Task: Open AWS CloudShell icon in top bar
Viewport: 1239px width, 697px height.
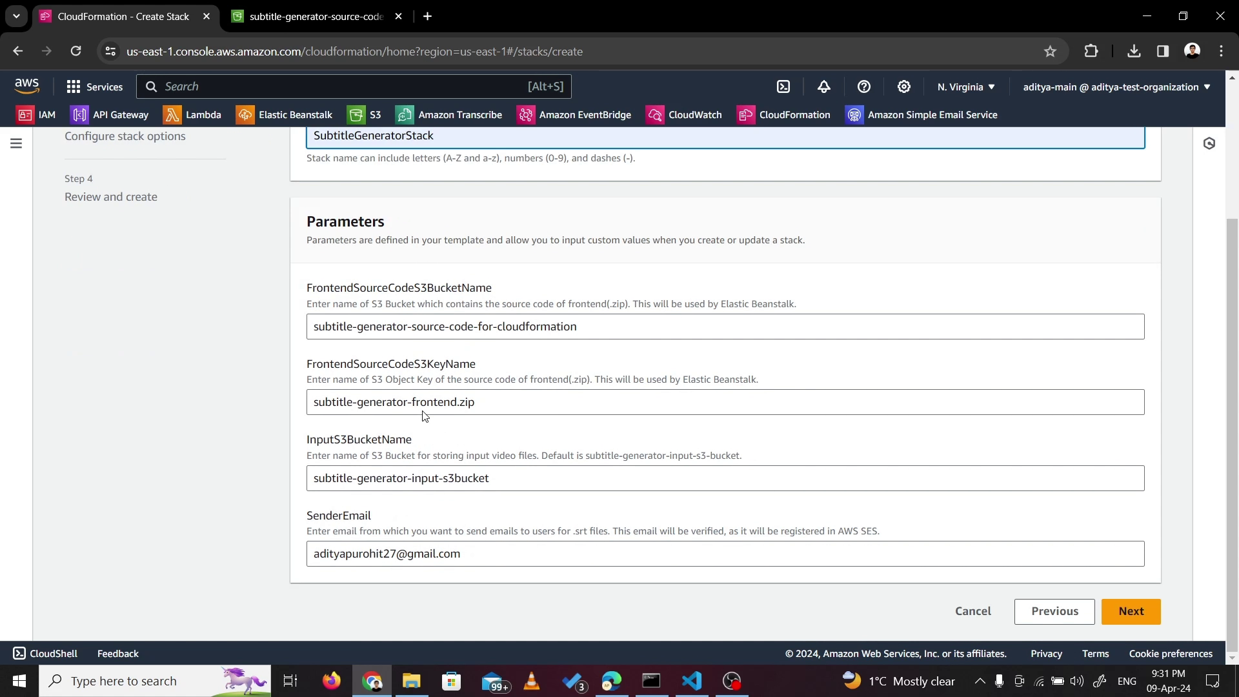Action: (783, 86)
